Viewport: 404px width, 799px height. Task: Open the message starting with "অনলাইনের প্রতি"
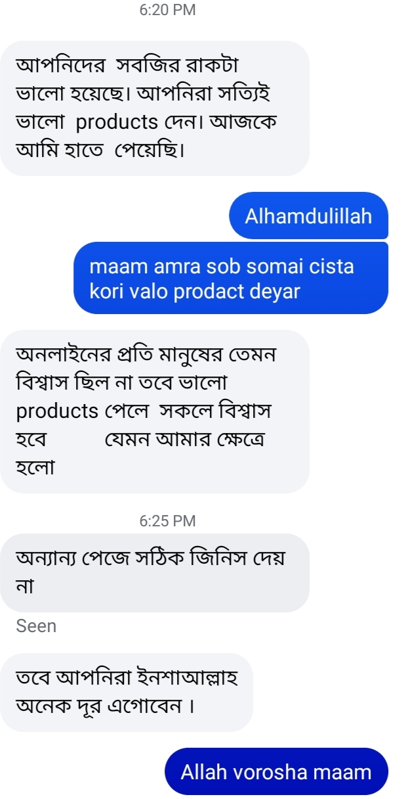click(154, 411)
